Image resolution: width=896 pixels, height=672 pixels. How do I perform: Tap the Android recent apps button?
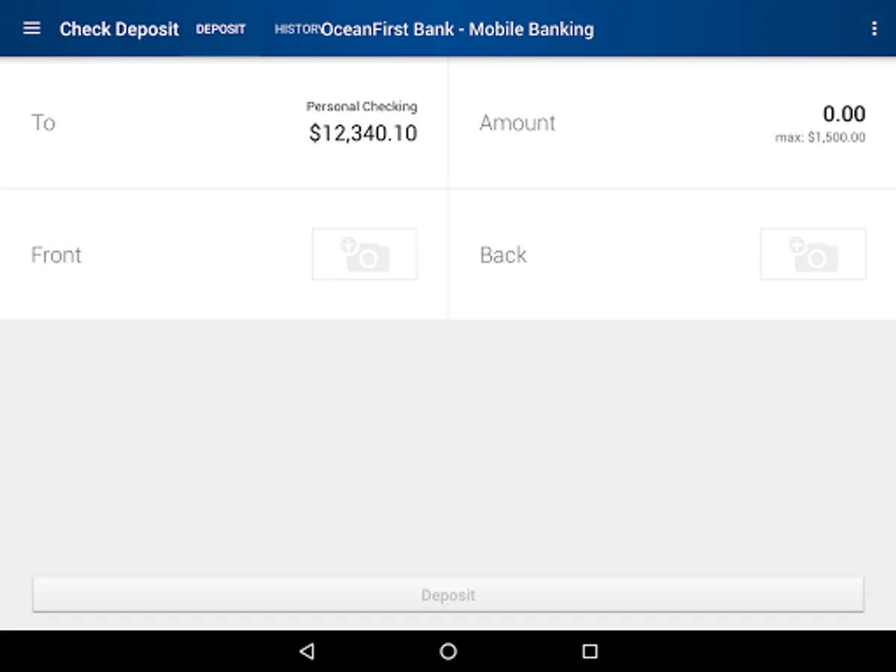(590, 651)
